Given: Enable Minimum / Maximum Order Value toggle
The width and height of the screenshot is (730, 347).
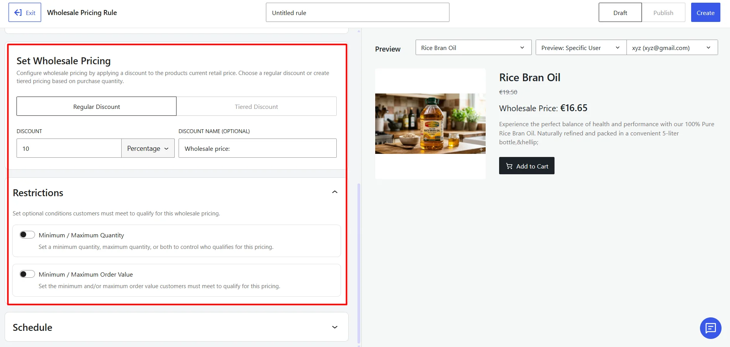Looking at the screenshot, I should pos(27,274).
